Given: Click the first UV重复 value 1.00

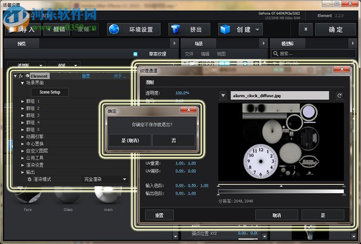Looking at the screenshot, I should click(x=180, y=163).
